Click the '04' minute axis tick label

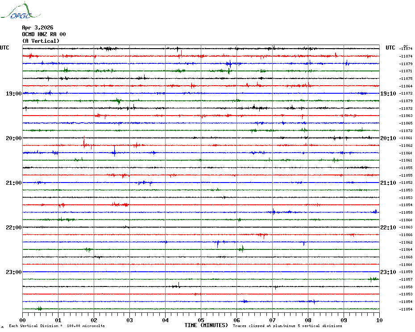[166, 320]
